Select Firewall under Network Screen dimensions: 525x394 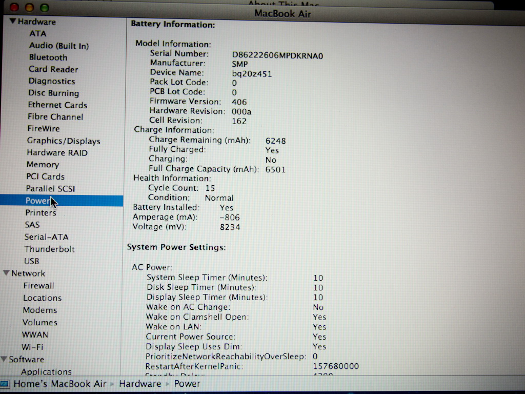[x=38, y=286]
